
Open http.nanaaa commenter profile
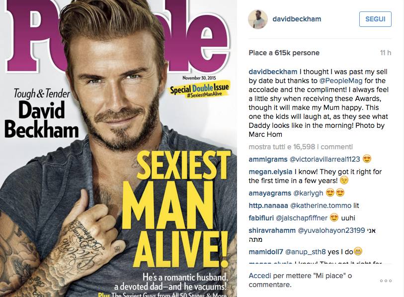[268, 205]
